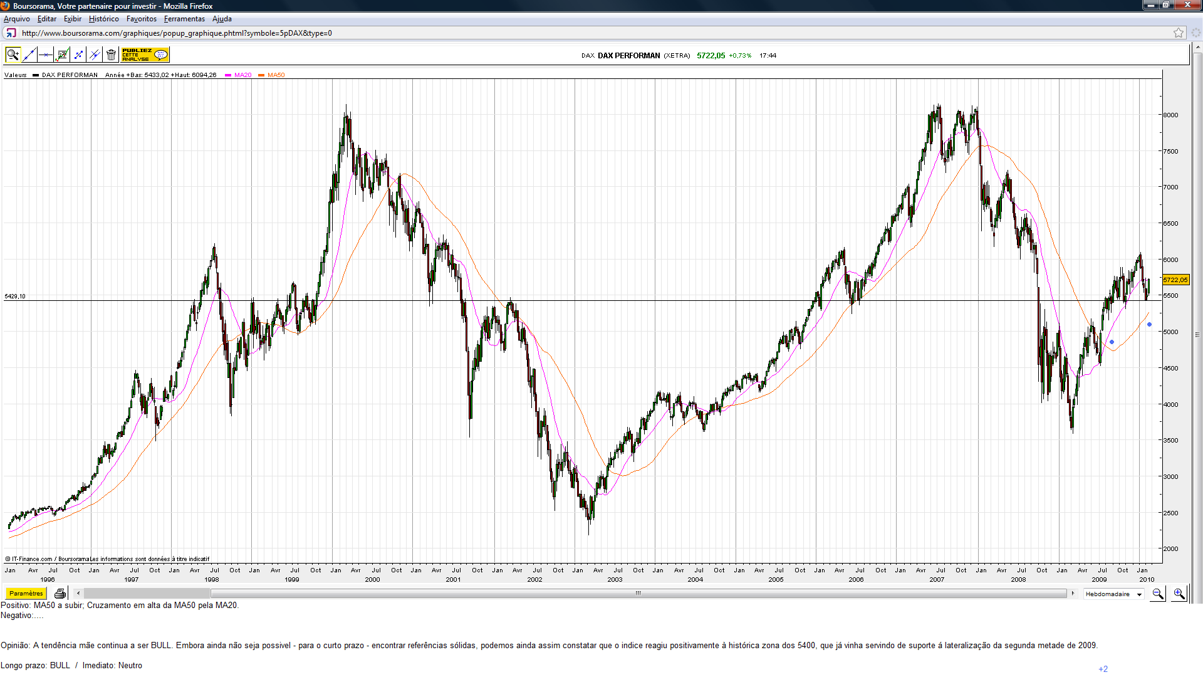Select the magnifier zoom tool in chart toolbar
Viewport: 1203px width, 677px height.
click(13, 55)
